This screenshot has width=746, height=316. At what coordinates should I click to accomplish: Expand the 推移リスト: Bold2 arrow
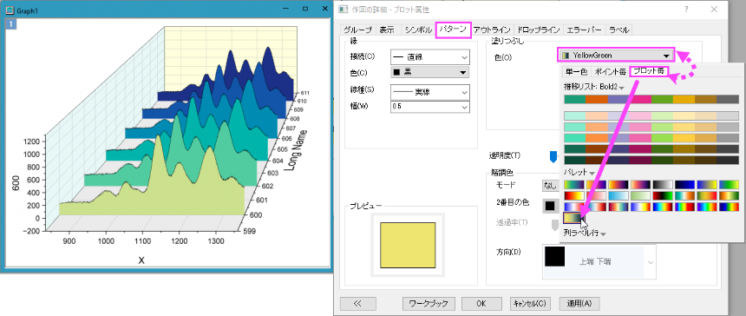tap(621, 88)
